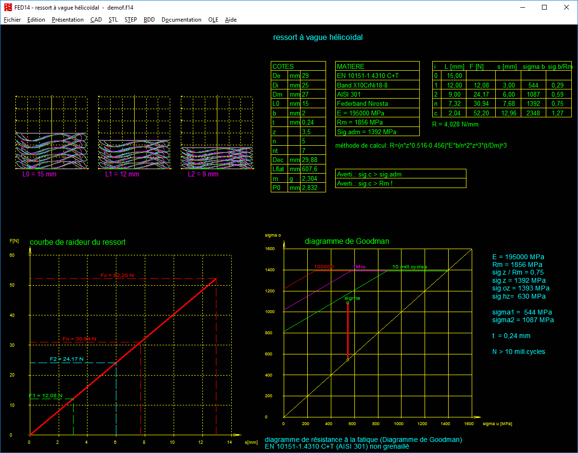The width and height of the screenshot is (578, 453).
Task: Open the OLE menu
Action: click(213, 20)
